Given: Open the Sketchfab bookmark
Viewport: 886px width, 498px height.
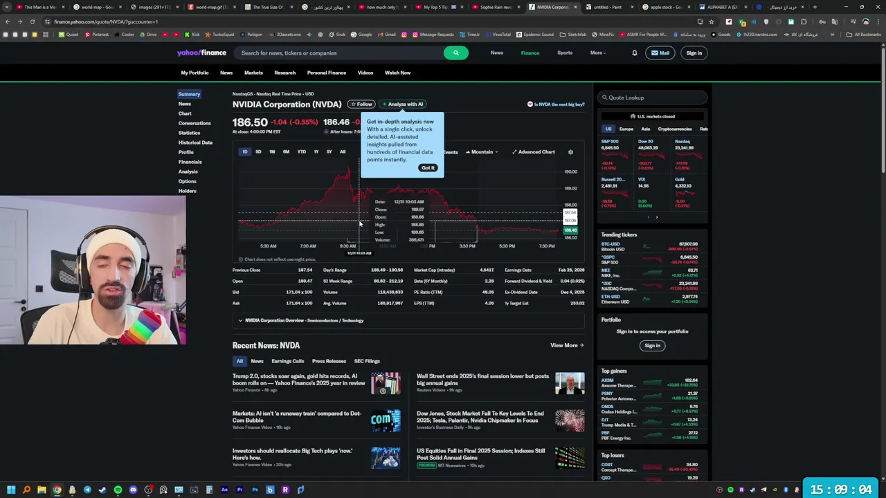Looking at the screenshot, I should tap(573, 35).
